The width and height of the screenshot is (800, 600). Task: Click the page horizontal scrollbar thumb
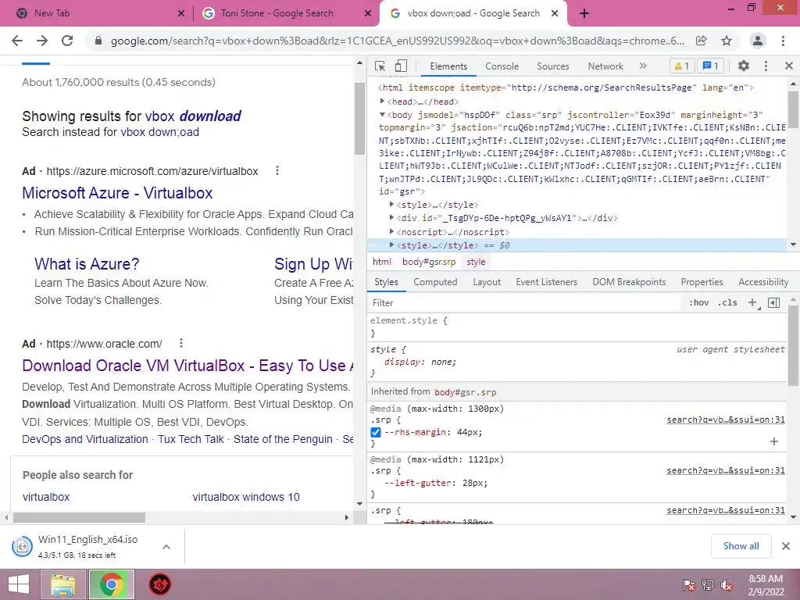(x=79, y=517)
